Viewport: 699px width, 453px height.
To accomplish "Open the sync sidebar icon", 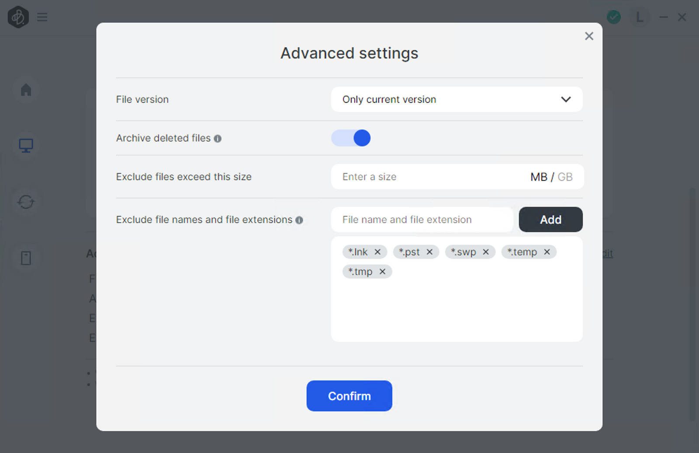I will [x=26, y=202].
